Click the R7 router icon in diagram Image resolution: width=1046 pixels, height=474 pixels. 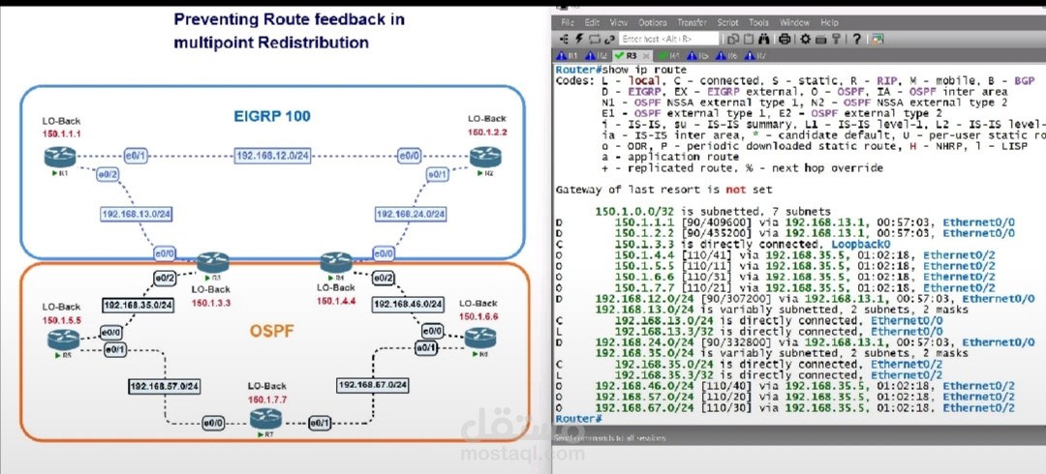point(265,419)
